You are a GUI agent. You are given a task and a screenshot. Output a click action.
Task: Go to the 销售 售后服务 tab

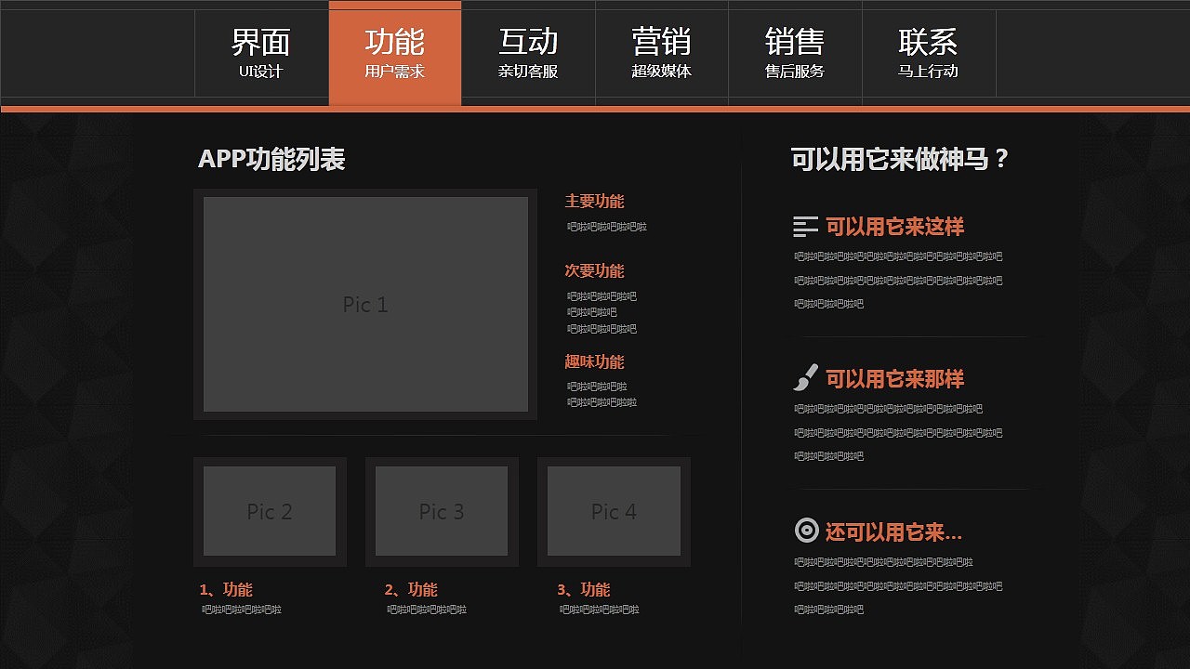coord(795,54)
